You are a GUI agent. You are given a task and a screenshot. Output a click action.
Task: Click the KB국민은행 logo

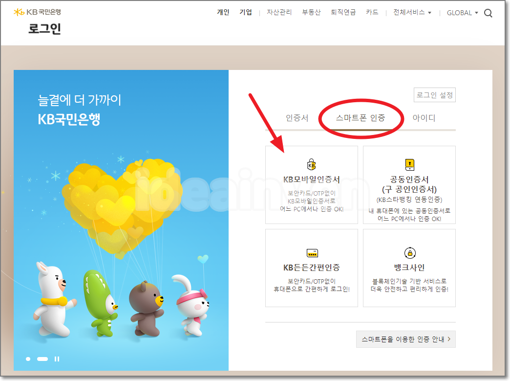click(37, 12)
